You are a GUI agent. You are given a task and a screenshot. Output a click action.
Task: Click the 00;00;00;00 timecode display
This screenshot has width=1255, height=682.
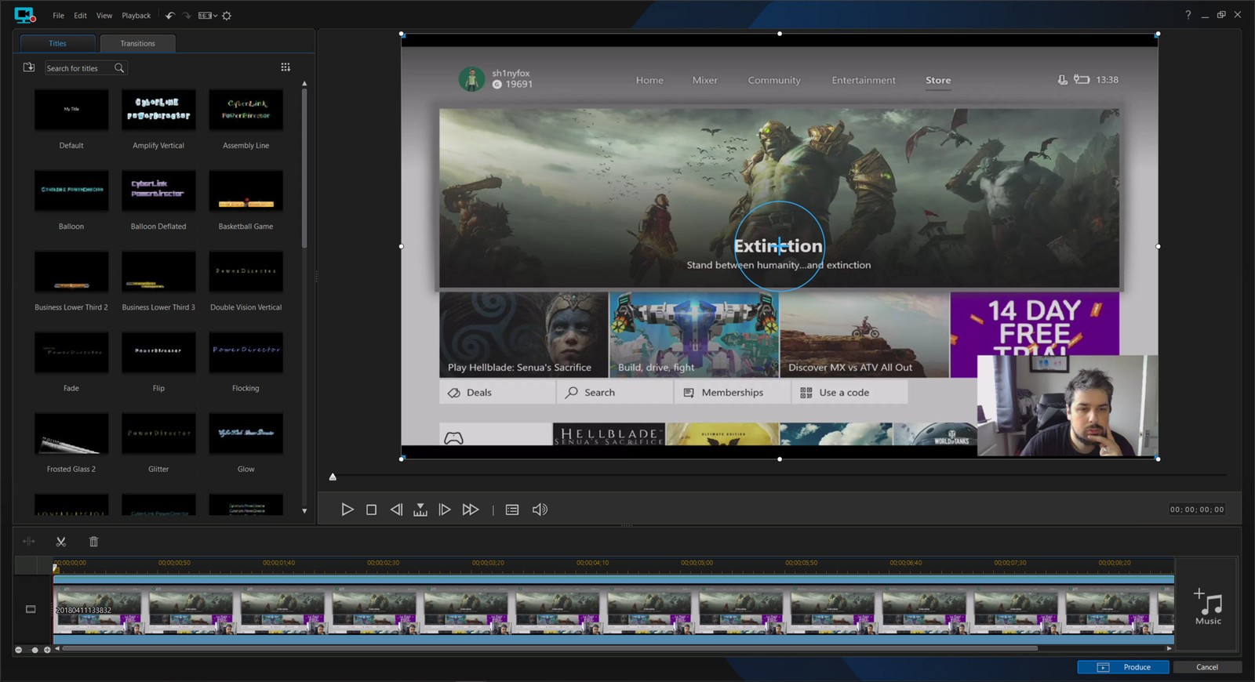(x=1197, y=510)
